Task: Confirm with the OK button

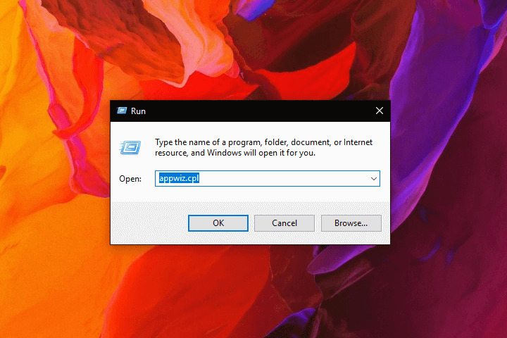Action: pos(218,223)
